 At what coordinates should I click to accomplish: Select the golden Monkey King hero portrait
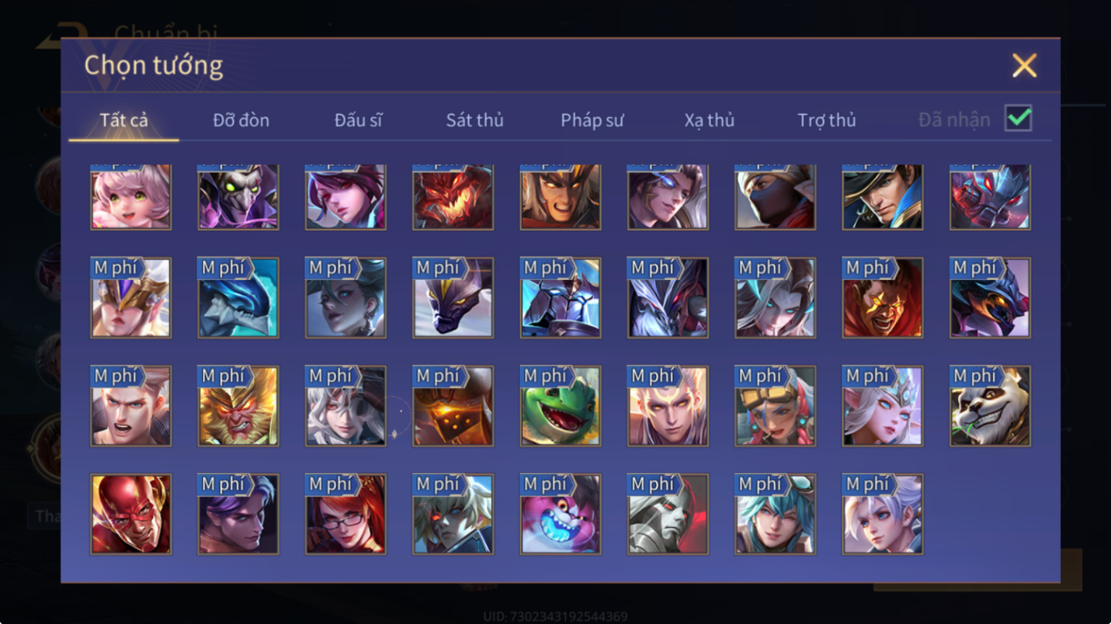[238, 405]
